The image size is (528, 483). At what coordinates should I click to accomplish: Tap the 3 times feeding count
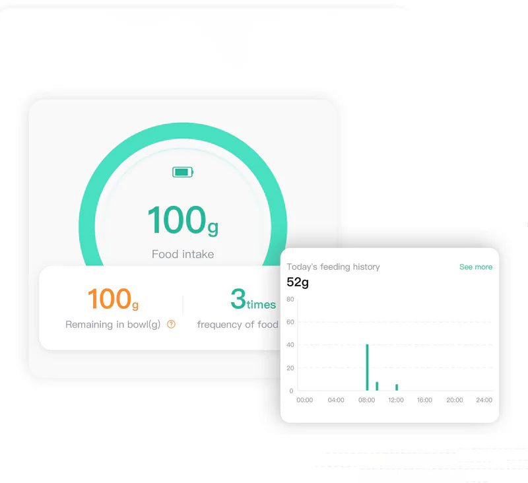(x=253, y=299)
